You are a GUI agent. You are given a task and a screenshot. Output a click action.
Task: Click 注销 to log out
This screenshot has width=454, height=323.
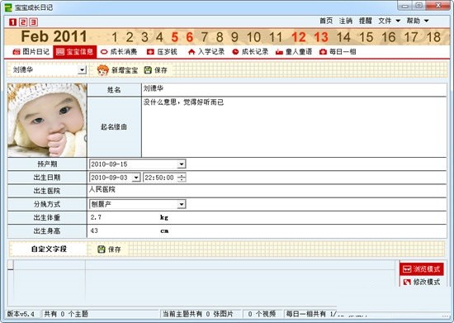click(x=346, y=21)
